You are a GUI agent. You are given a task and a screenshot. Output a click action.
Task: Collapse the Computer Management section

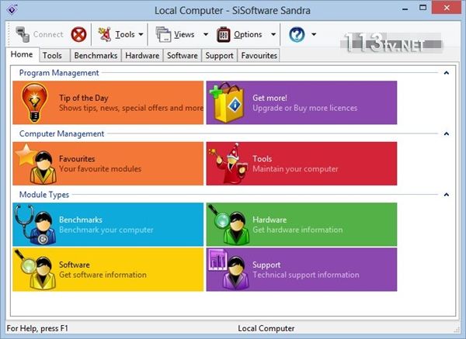pyautogui.click(x=446, y=134)
